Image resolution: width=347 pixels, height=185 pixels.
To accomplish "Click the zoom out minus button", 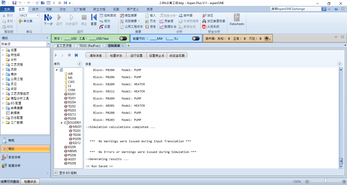I will coord(307,182).
